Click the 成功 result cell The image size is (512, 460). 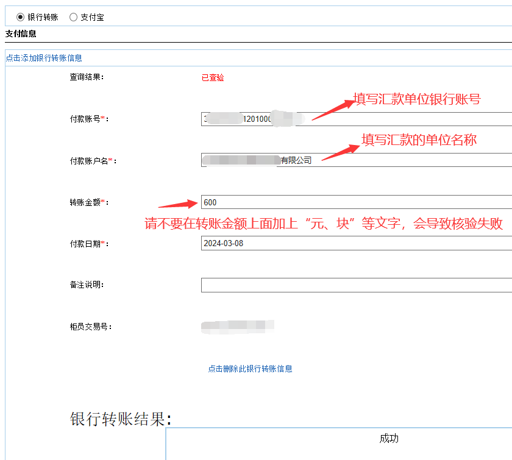coord(389,439)
